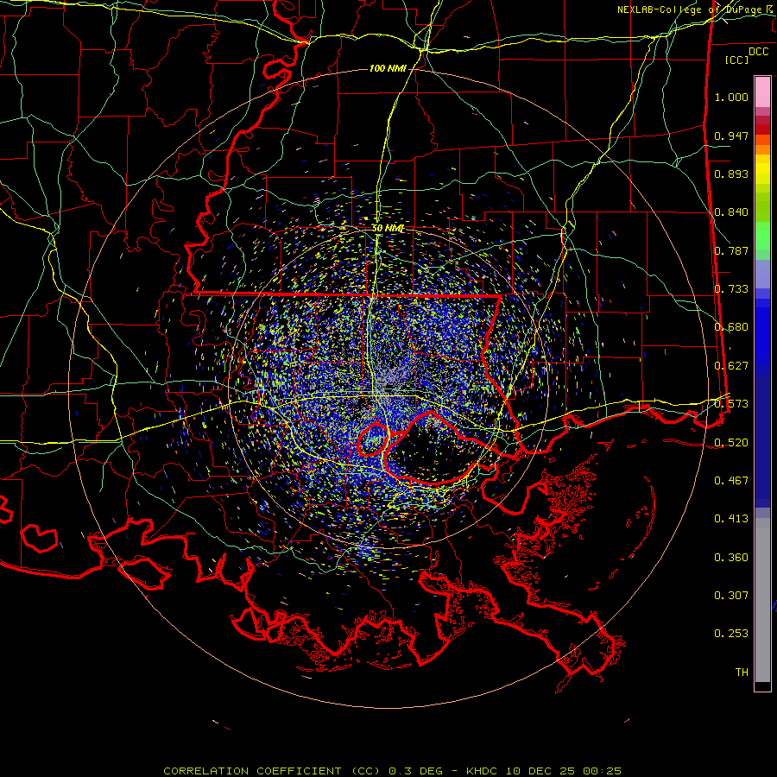
Task: Pick the lavender segment of the color bar
Action: (762, 274)
